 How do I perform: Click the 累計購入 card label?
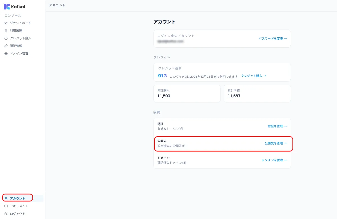coord(163,90)
